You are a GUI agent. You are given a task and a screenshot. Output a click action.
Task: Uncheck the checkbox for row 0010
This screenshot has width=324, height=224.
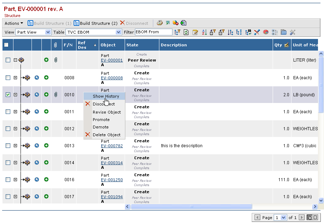point(8,94)
